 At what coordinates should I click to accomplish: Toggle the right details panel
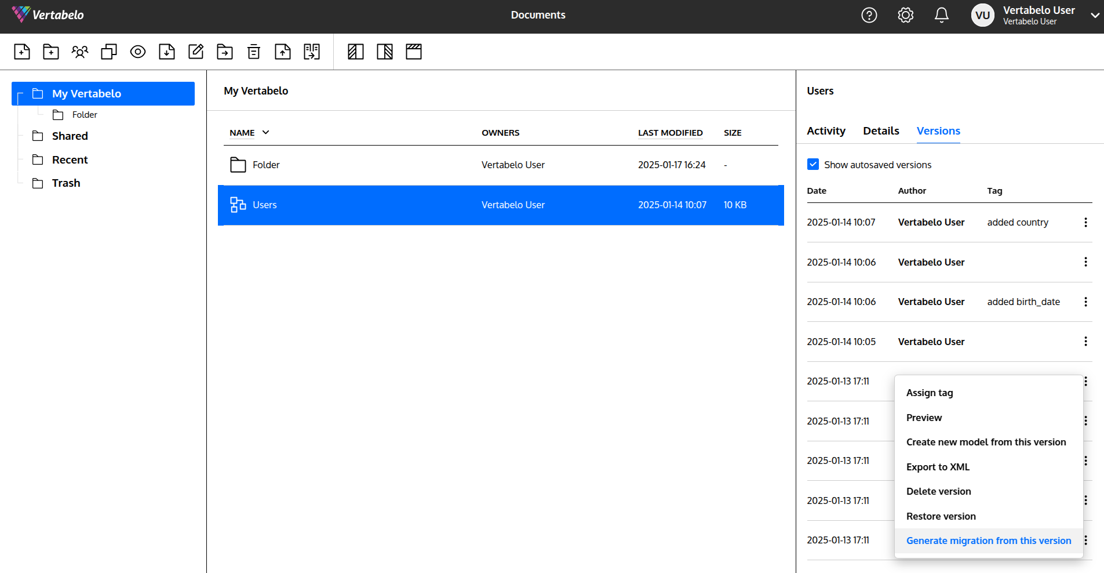tap(384, 51)
